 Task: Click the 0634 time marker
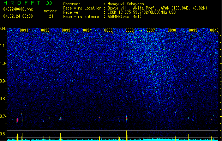pos(87,30)
